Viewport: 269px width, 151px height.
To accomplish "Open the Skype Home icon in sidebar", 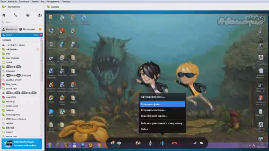I will pyautogui.click(x=4, y=15).
